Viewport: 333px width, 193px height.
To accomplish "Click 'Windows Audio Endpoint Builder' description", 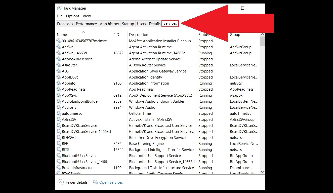I will (157, 101).
